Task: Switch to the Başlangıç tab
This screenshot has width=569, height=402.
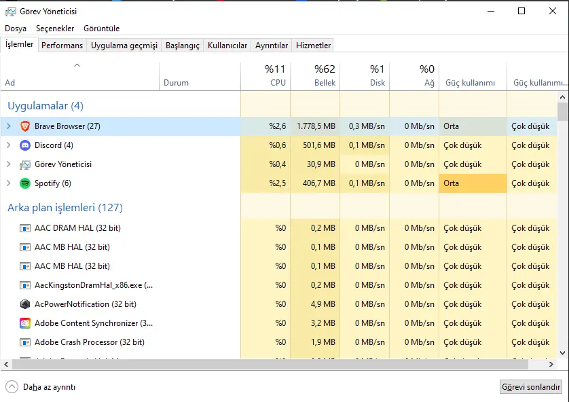Action: 183,45
